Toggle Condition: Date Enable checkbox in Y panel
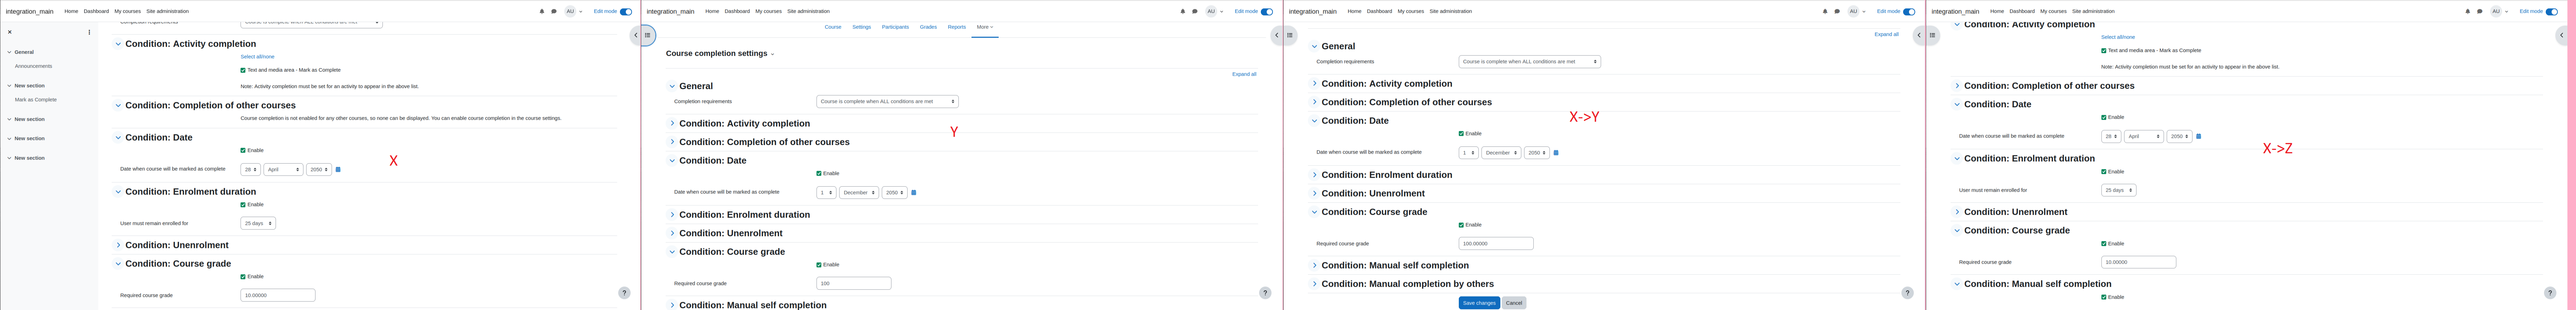 tap(819, 174)
